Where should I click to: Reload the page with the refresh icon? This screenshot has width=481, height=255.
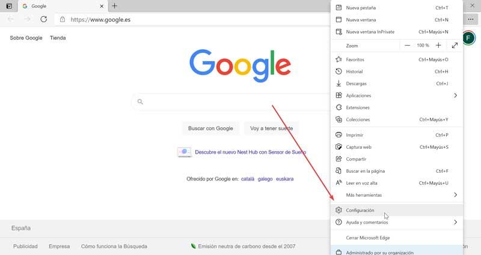(x=43, y=19)
